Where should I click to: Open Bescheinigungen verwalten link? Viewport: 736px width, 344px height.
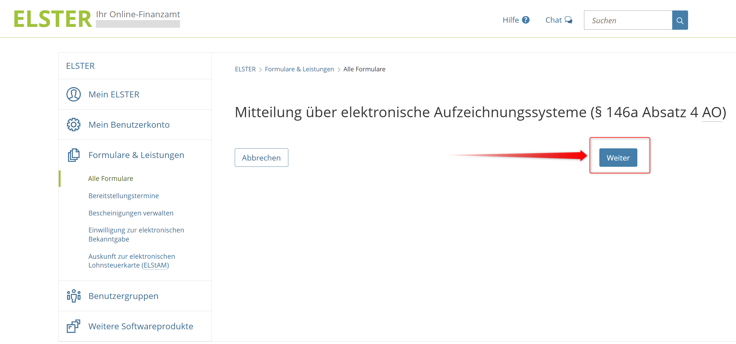pos(131,213)
